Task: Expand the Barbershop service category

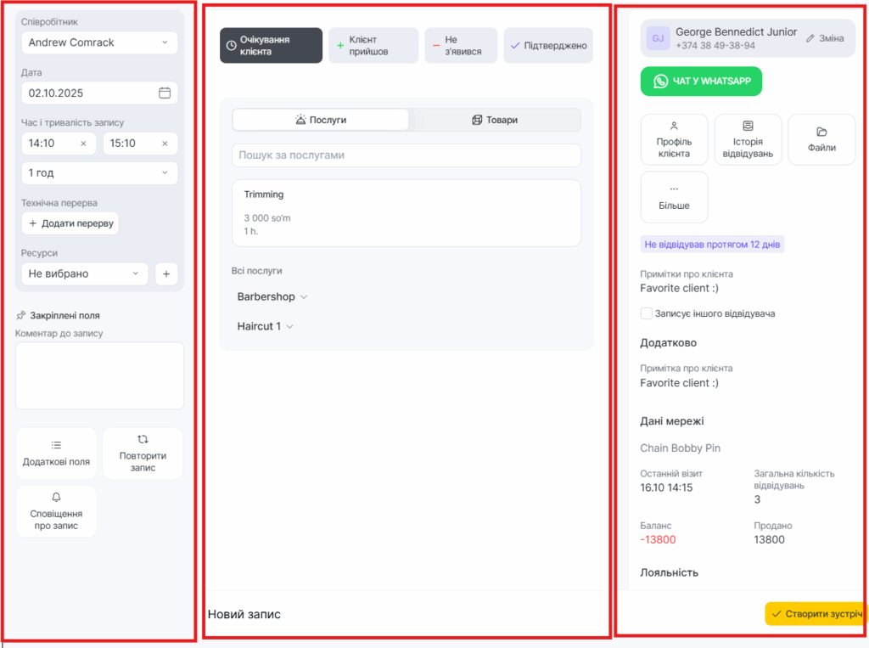Action: pos(272,297)
